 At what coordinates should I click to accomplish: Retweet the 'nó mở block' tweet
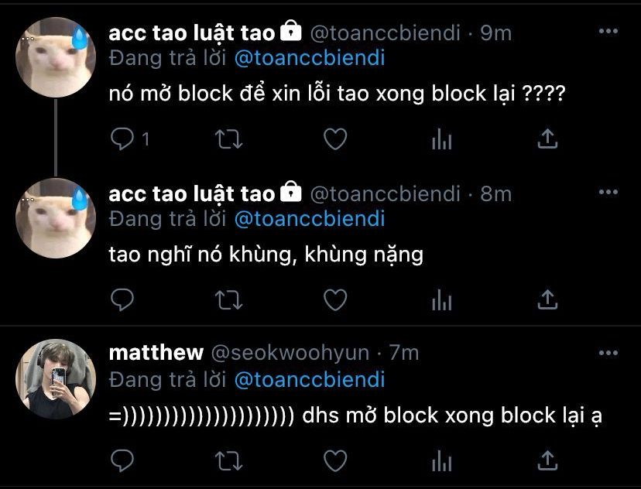pyautogui.click(x=229, y=139)
